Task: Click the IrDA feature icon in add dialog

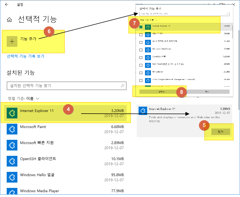Action: tap(148, 35)
